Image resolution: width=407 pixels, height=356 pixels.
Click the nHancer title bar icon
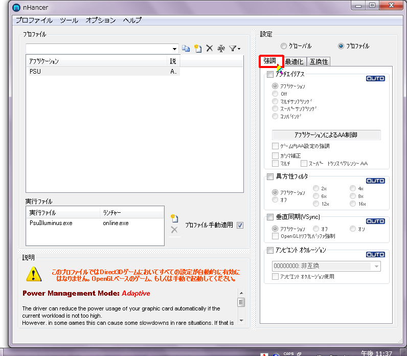point(16,8)
